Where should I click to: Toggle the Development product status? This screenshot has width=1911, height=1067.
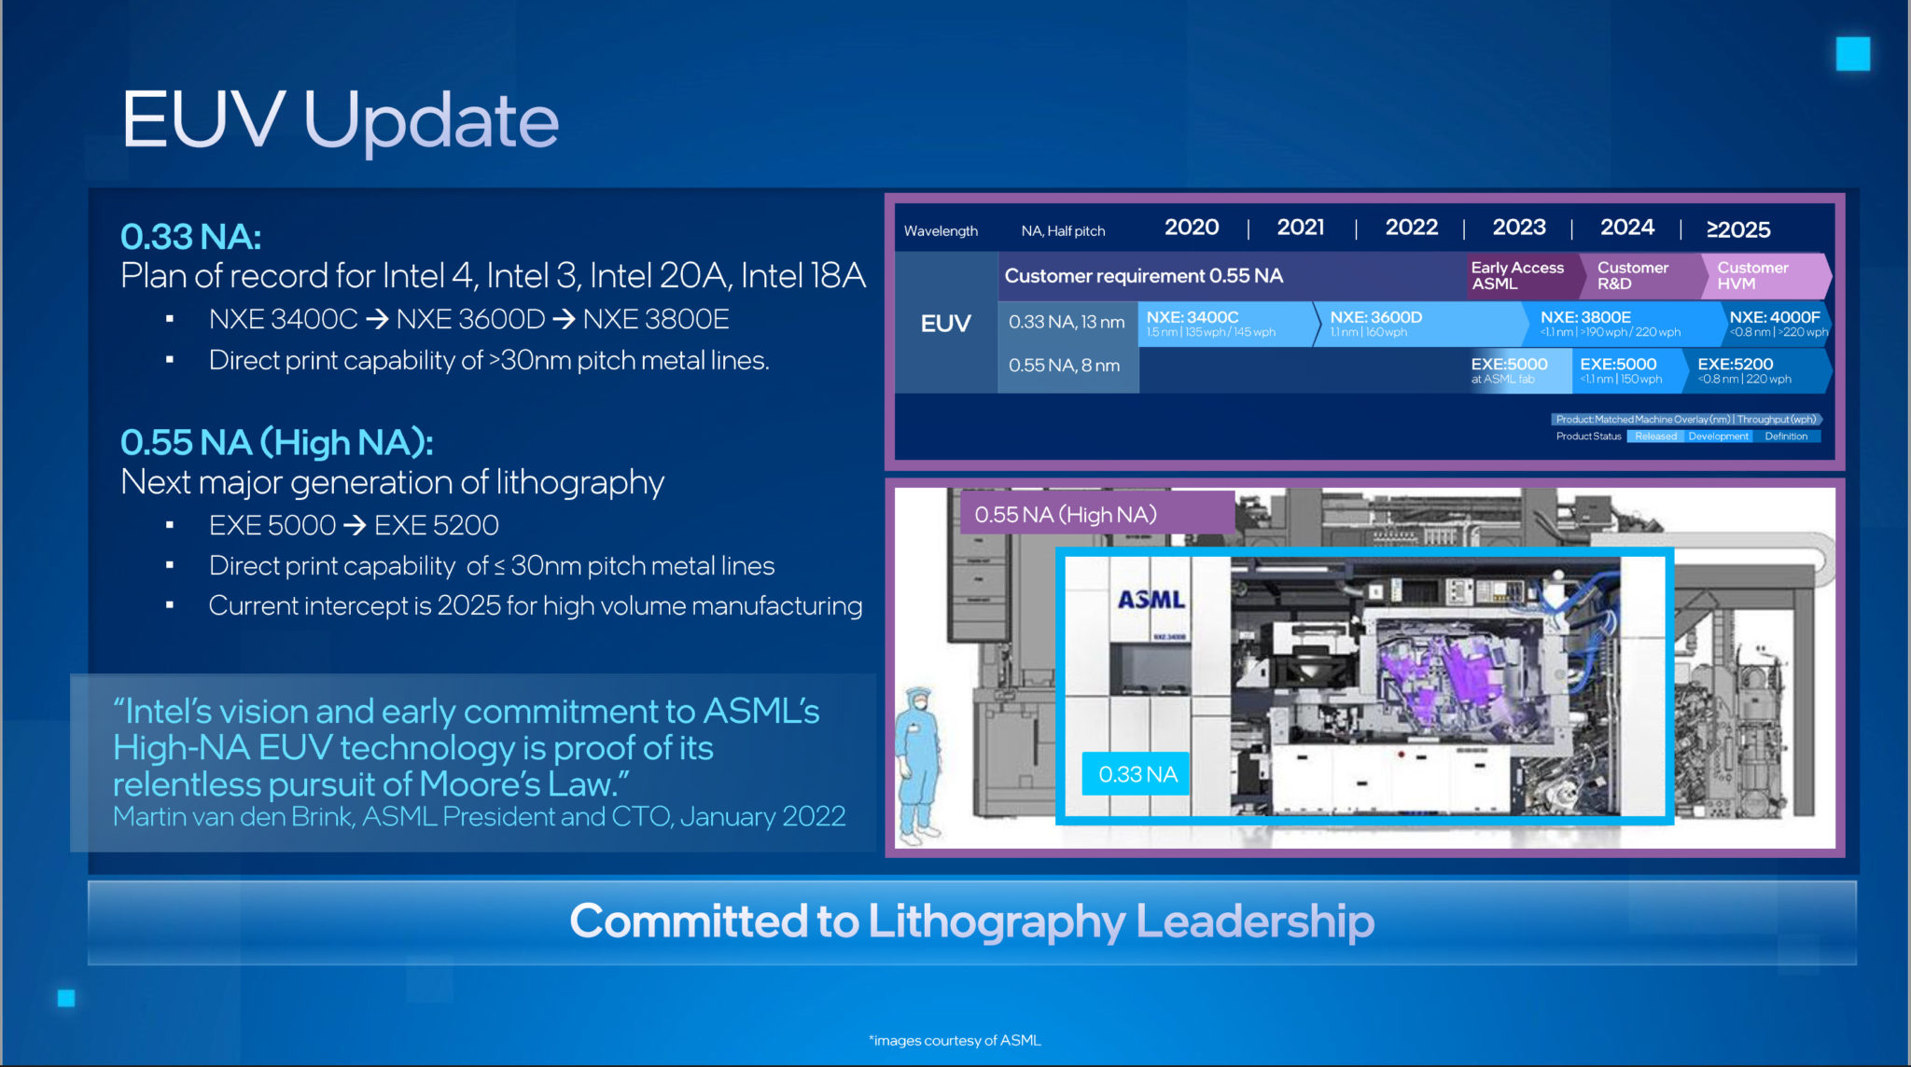pyautogui.click(x=1719, y=436)
